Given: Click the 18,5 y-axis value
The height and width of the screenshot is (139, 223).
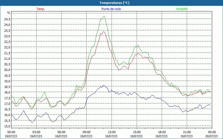Looking at the screenshot, I should (7, 86).
